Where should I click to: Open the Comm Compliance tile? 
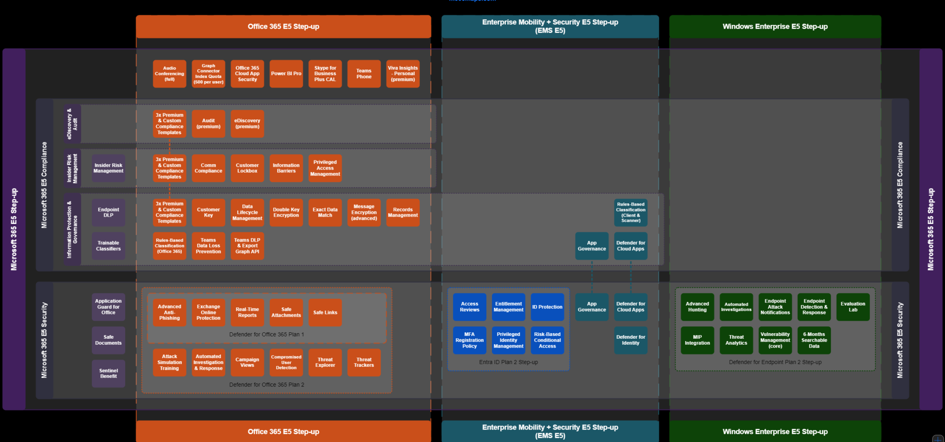209,168
